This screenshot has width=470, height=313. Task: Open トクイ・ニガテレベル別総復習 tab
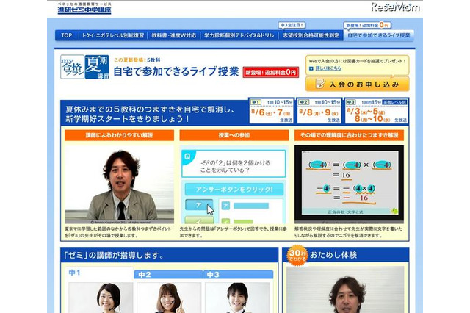[112, 35]
